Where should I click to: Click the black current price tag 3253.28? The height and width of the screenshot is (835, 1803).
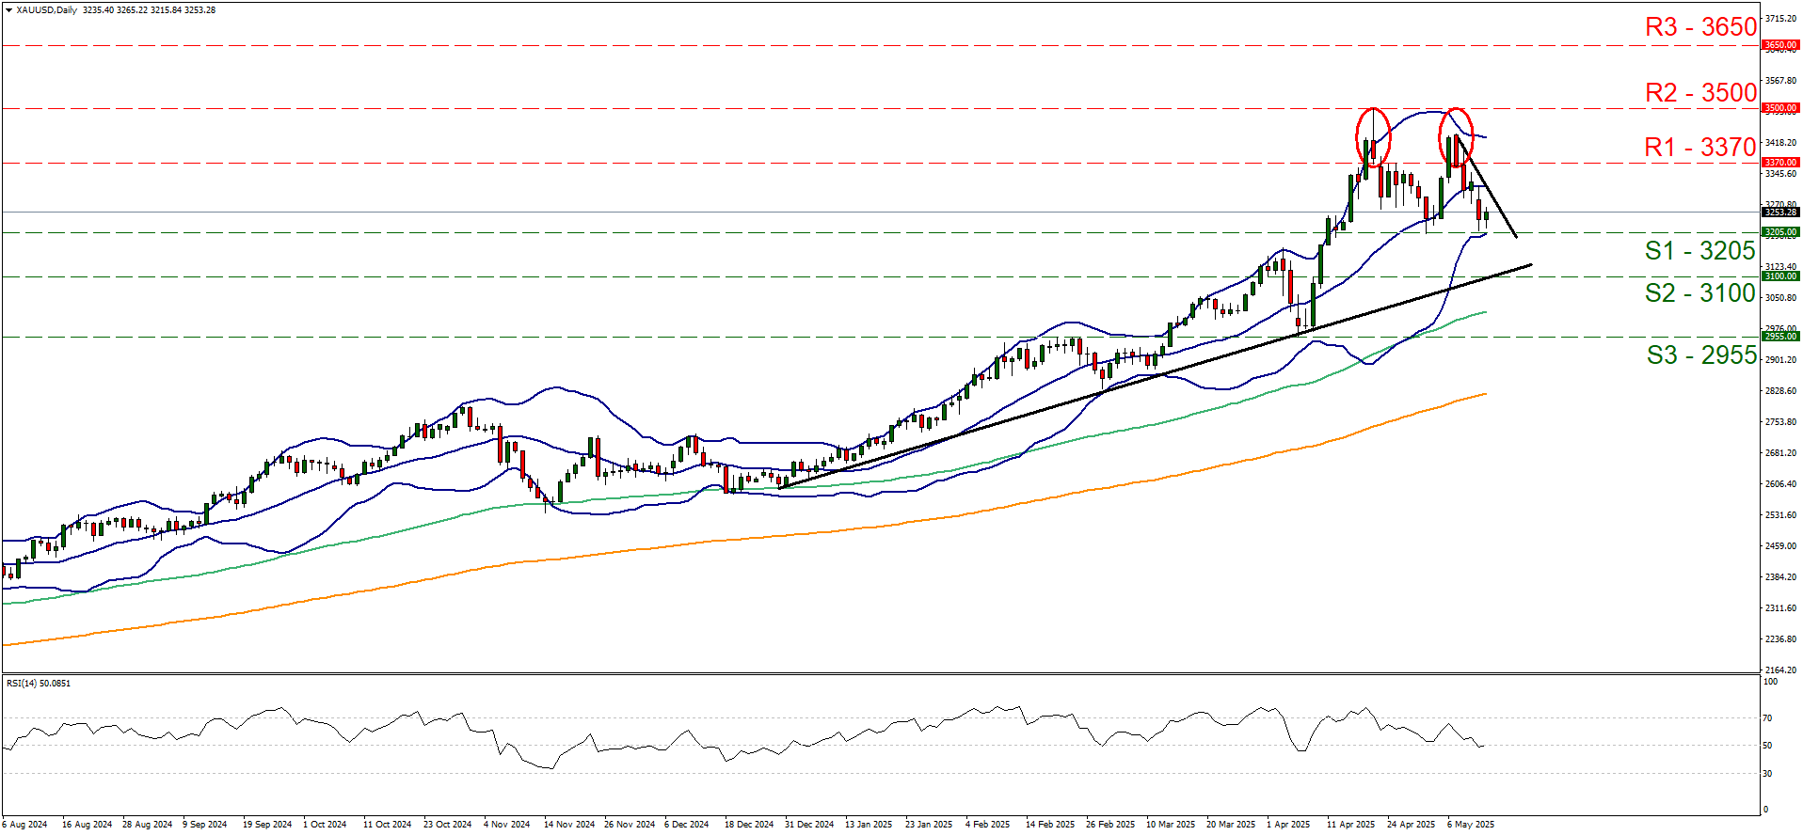(1779, 213)
